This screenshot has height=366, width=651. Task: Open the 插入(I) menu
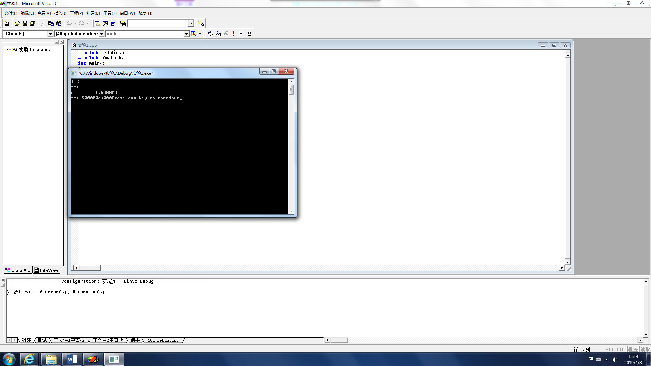(x=60, y=13)
